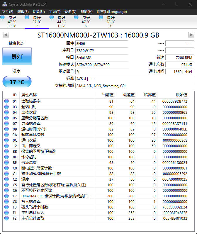Open the 功能(U) menu
Viewport: 197px width, 234px height.
tap(39, 12)
